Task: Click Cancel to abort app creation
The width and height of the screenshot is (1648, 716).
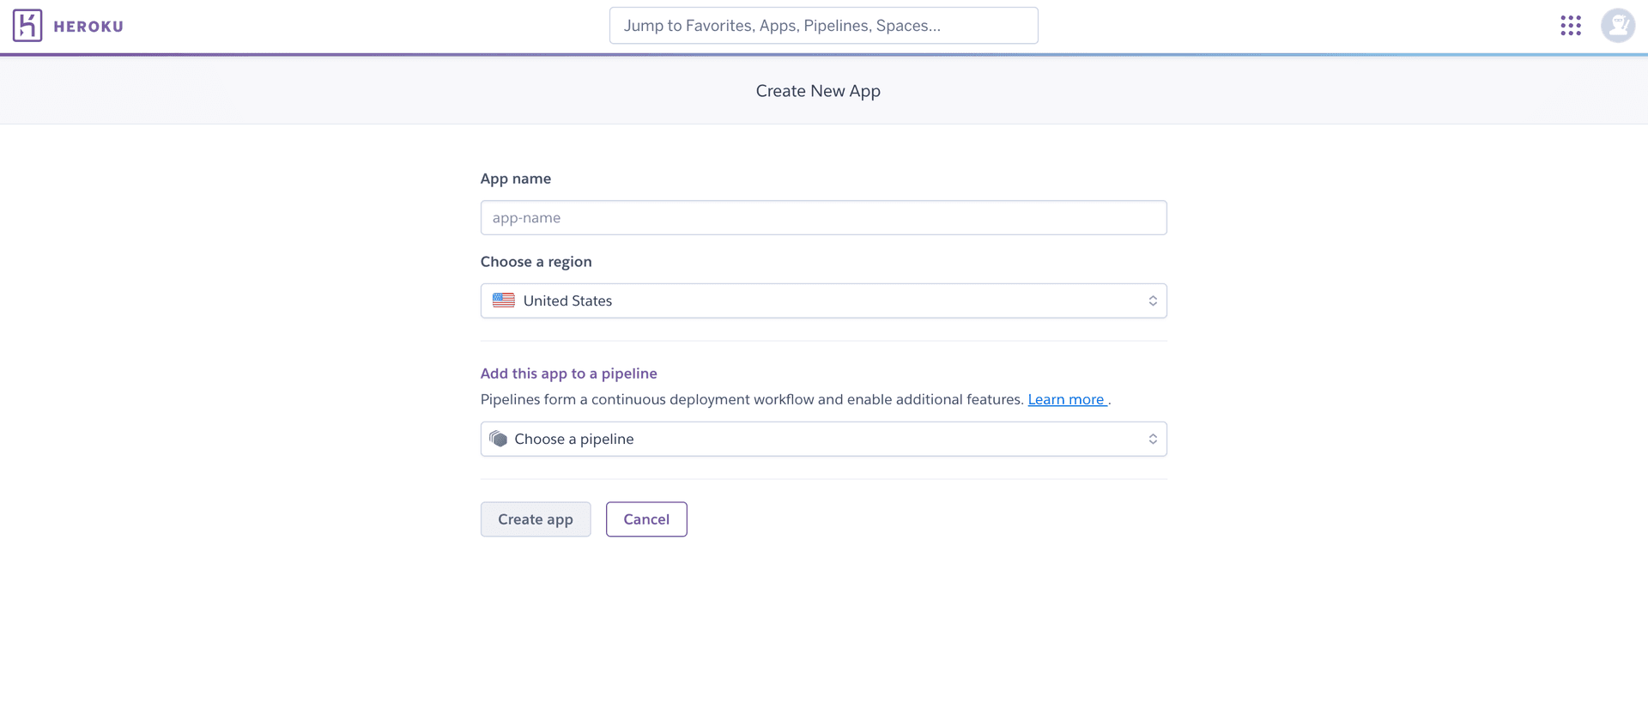Action: (645, 519)
